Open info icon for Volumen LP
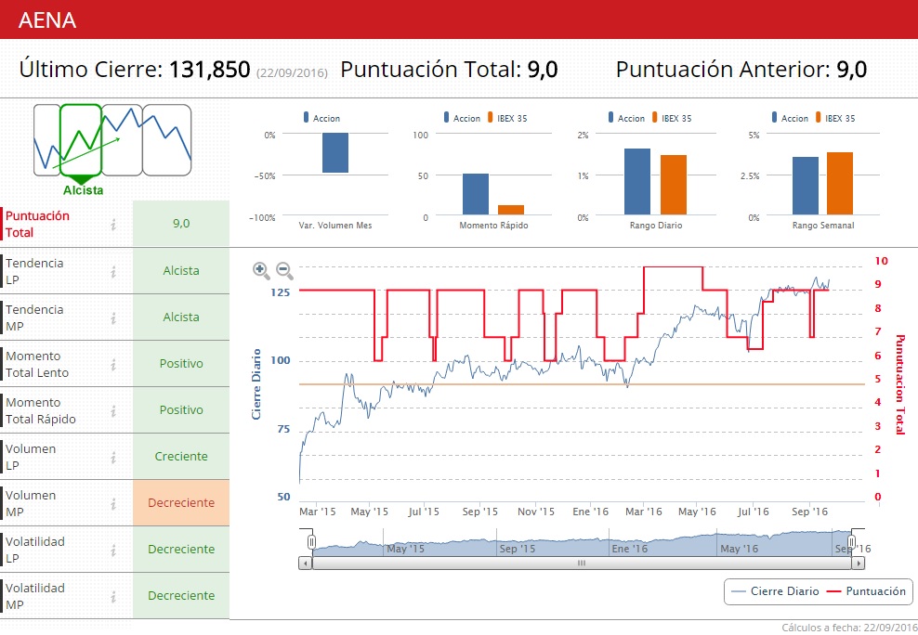 coord(113,458)
